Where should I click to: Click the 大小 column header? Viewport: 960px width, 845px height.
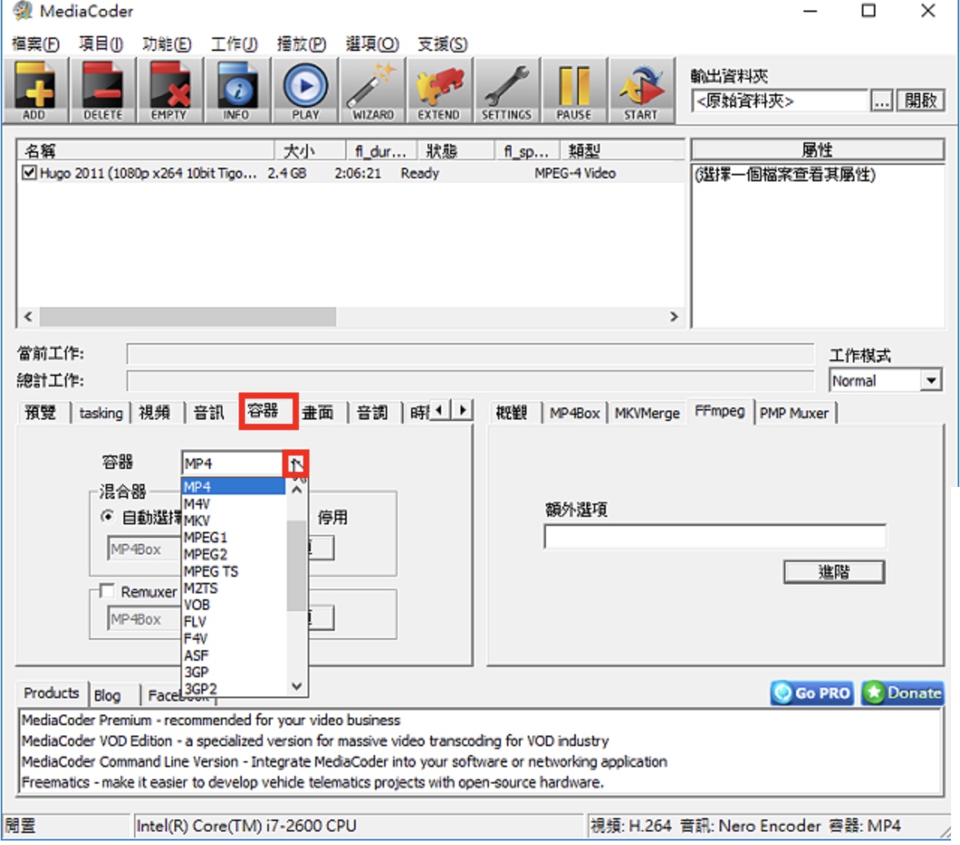[x=310, y=151]
